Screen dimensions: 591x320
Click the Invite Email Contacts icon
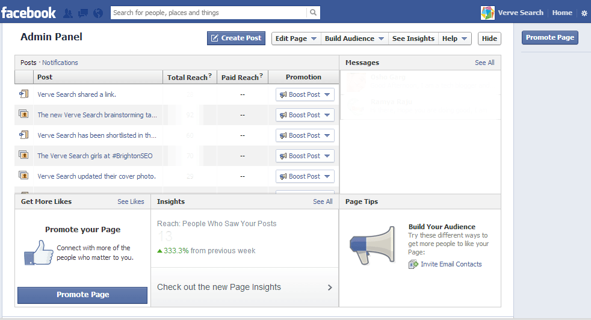click(413, 264)
